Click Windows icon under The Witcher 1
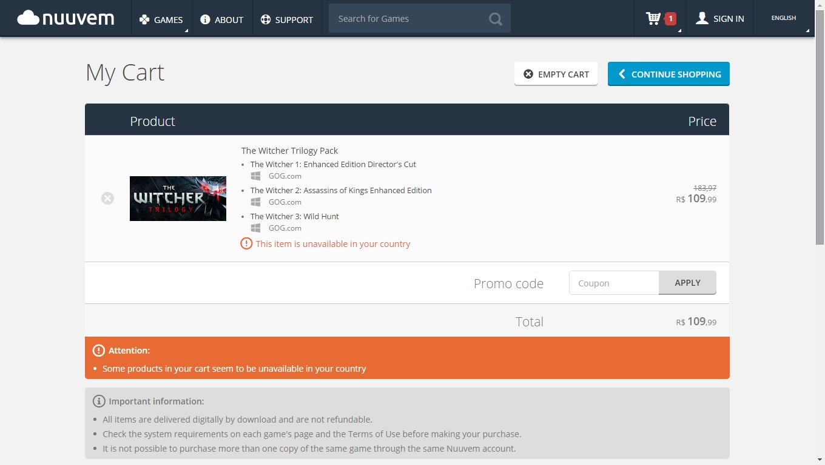 click(256, 176)
